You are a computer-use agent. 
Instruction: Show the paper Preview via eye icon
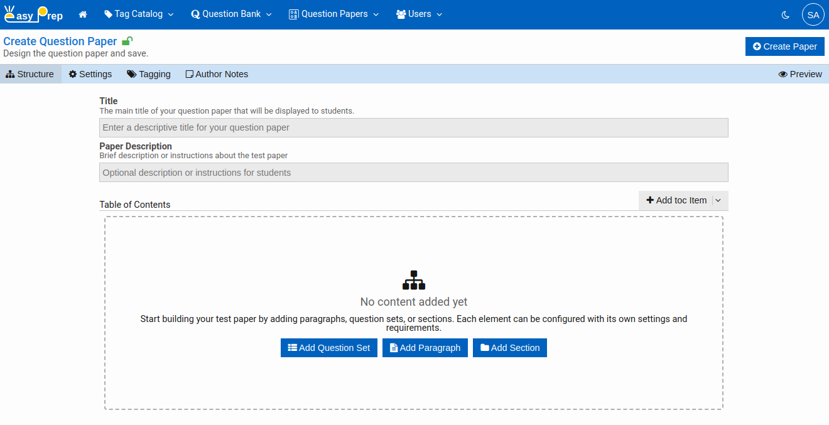799,74
